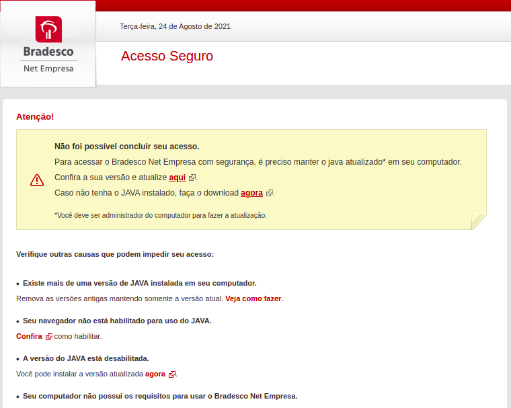This screenshot has width=511, height=408.
Task: Click the 'Acesso Seguro' heading
Action: [x=167, y=56]
